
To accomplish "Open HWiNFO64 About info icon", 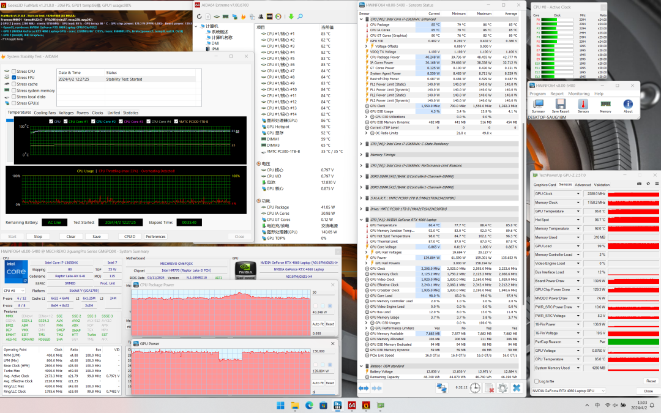I will tap(628, 105).
